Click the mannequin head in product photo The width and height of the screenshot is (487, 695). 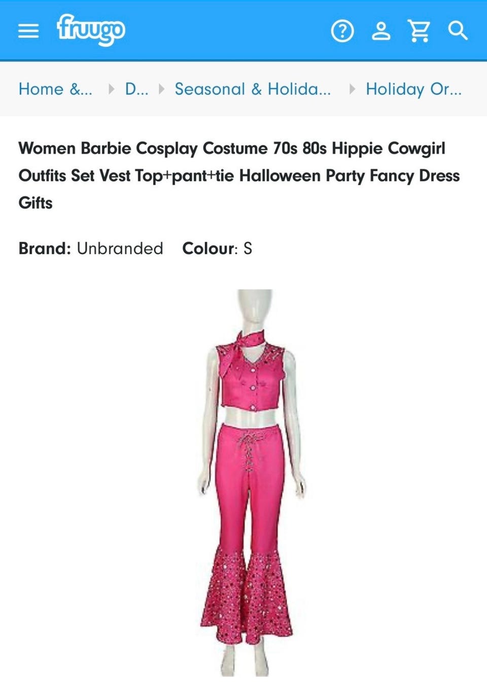pyautogui.click(x=255, y=309)
